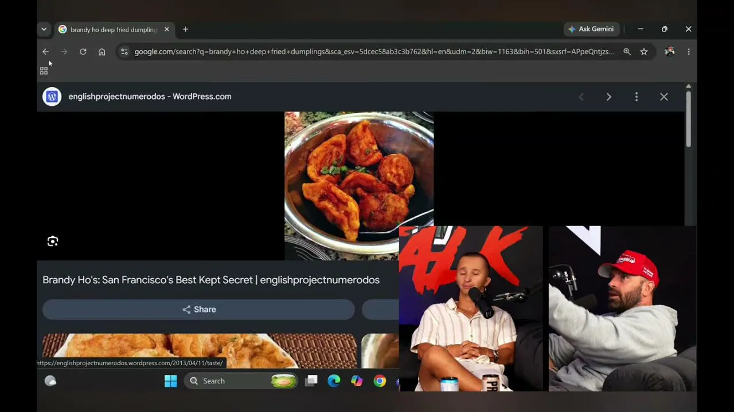Screen dimensions: 734x412
Task: Open the related dumplings thumbnail below Share
Action: [x=200, y=351]
